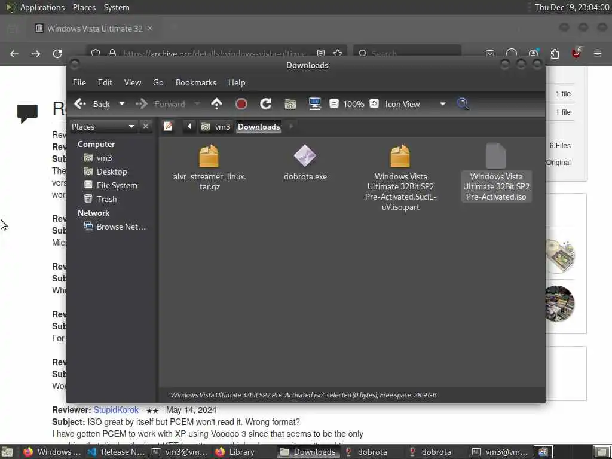The height and width of the screenshot is (459, 612).
Task: Zoom in with plus zoom icon
Action: (374, 103)
